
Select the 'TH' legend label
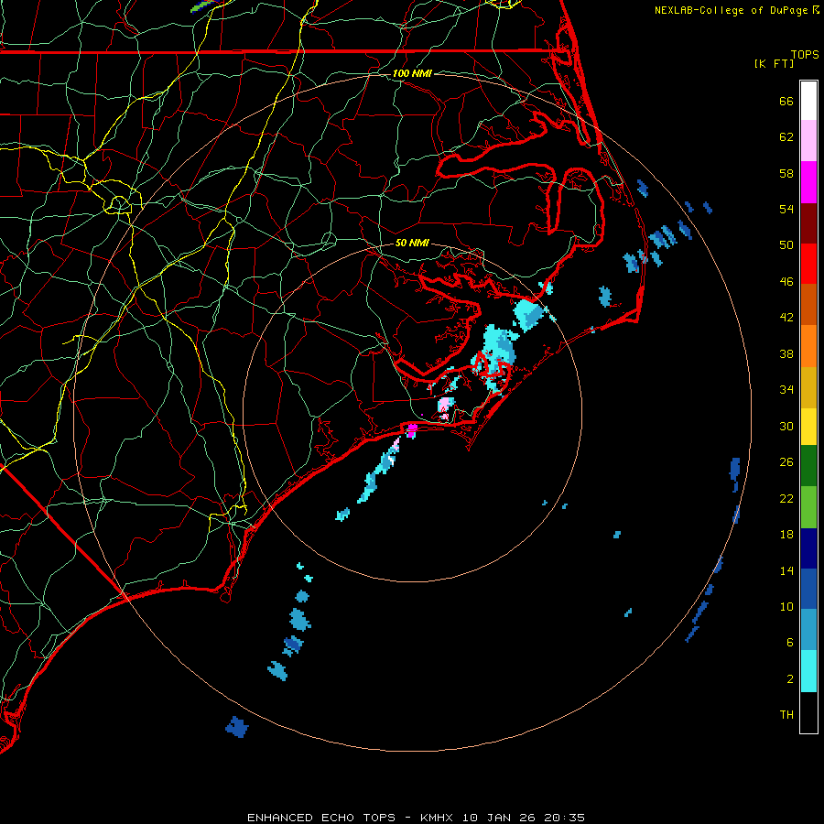pyautogui.click(x=786, y=715)
